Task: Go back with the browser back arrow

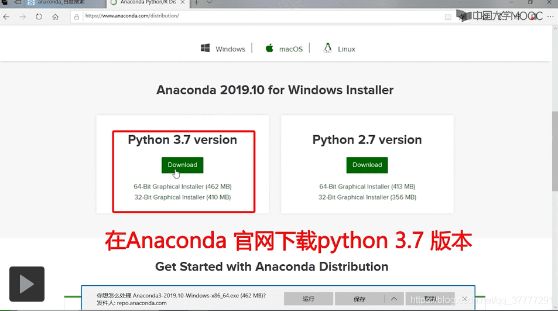Action: pos(6,17)
